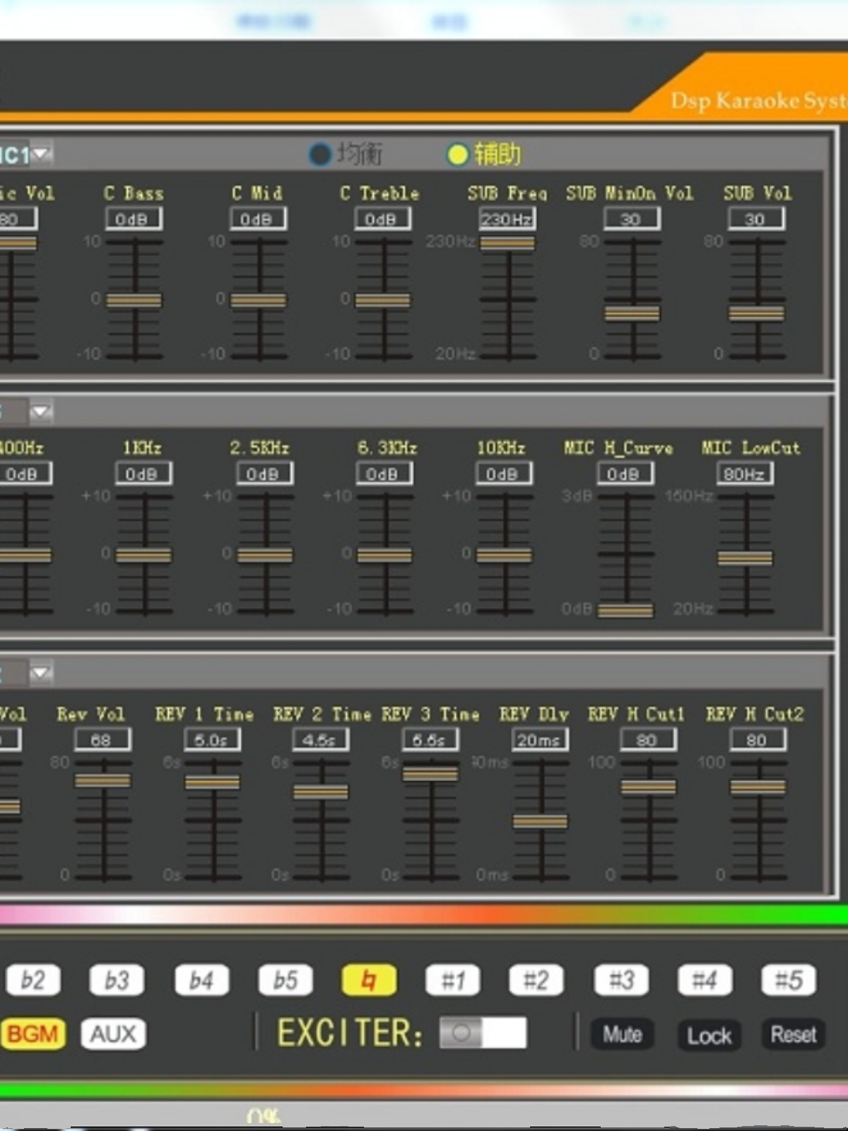Toggle the EXCITER switch
The width and height of the screenshot is (848, 1131).
point(483,1033)
